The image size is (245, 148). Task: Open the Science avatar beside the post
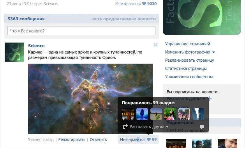point(14,52)
